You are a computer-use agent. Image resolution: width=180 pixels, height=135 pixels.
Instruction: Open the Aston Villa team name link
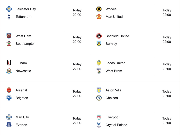(113, 90)
